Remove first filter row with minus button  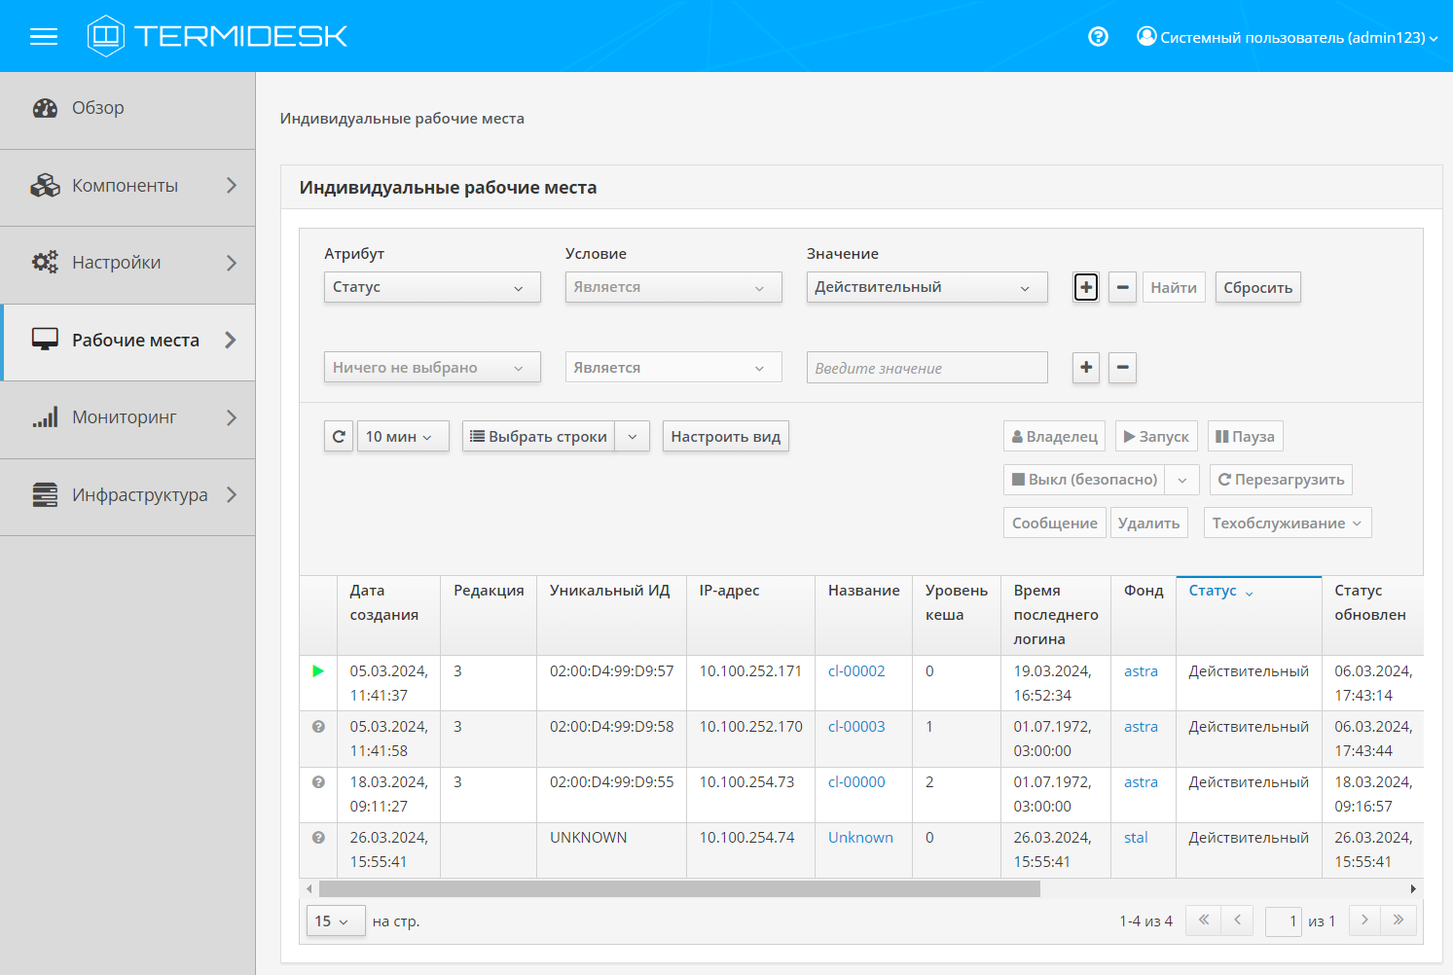coord(1122,288)
